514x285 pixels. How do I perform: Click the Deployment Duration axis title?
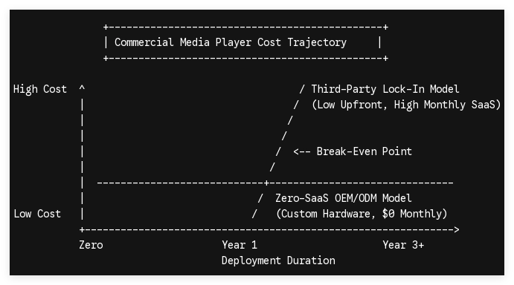point(278,261)
